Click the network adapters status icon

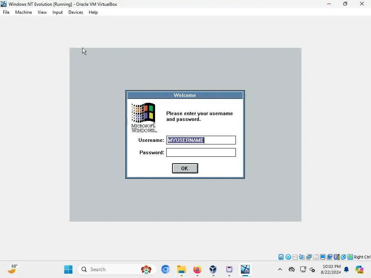click(x=309, y=257)
